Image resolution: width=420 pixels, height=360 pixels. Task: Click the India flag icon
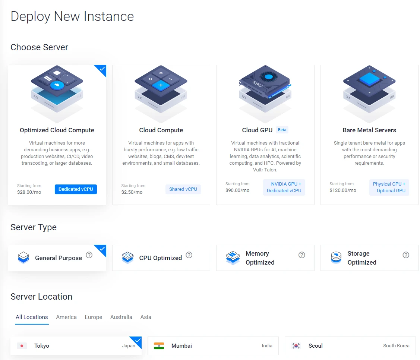point(159,346)
